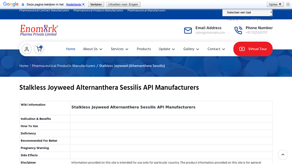
Task: Click the Enomark Pharma logo
Action: [39, 30]
